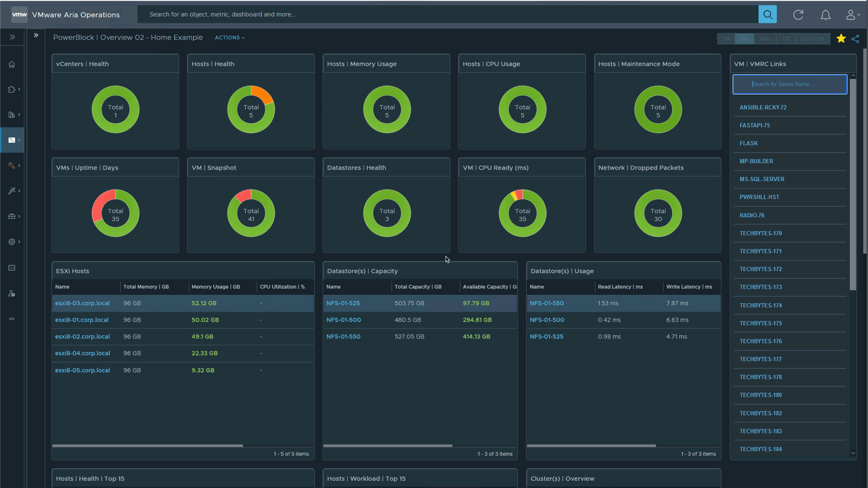The image size is (868, 488).
Task: Click the ESXi Hosts horizontal scrollbar
Action: click(148, 445)
